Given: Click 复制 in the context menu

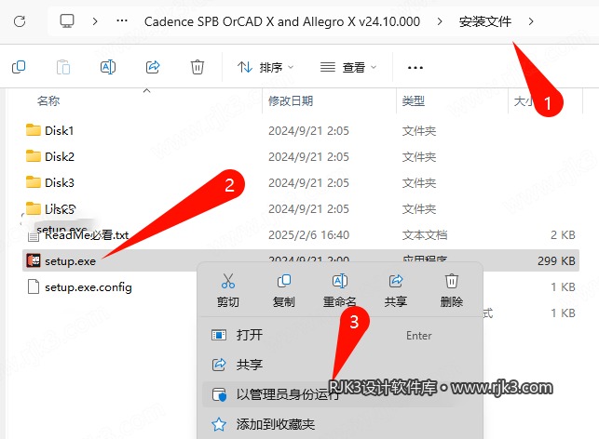Looking at the screenshot, I should 284,290.
